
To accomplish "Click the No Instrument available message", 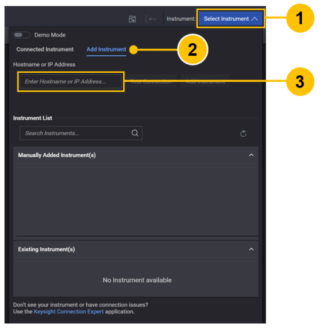I will click(x=137, y=280).
